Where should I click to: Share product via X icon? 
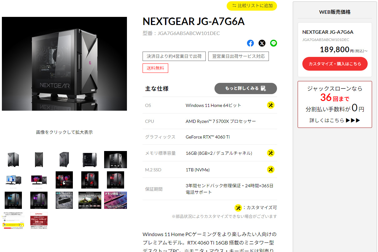tap(262, 43)
